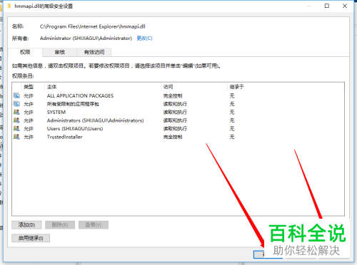The width and height of the screenshot is (357, 265).
Task: Select the ALL APPLICATION PACKAGES entry
Action: pyautogui.click(x=178, y=95)
